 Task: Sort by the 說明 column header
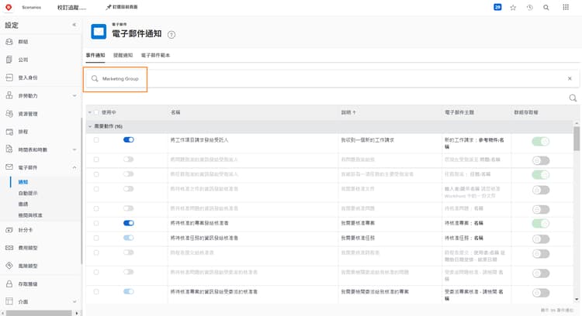pos(348,112)
